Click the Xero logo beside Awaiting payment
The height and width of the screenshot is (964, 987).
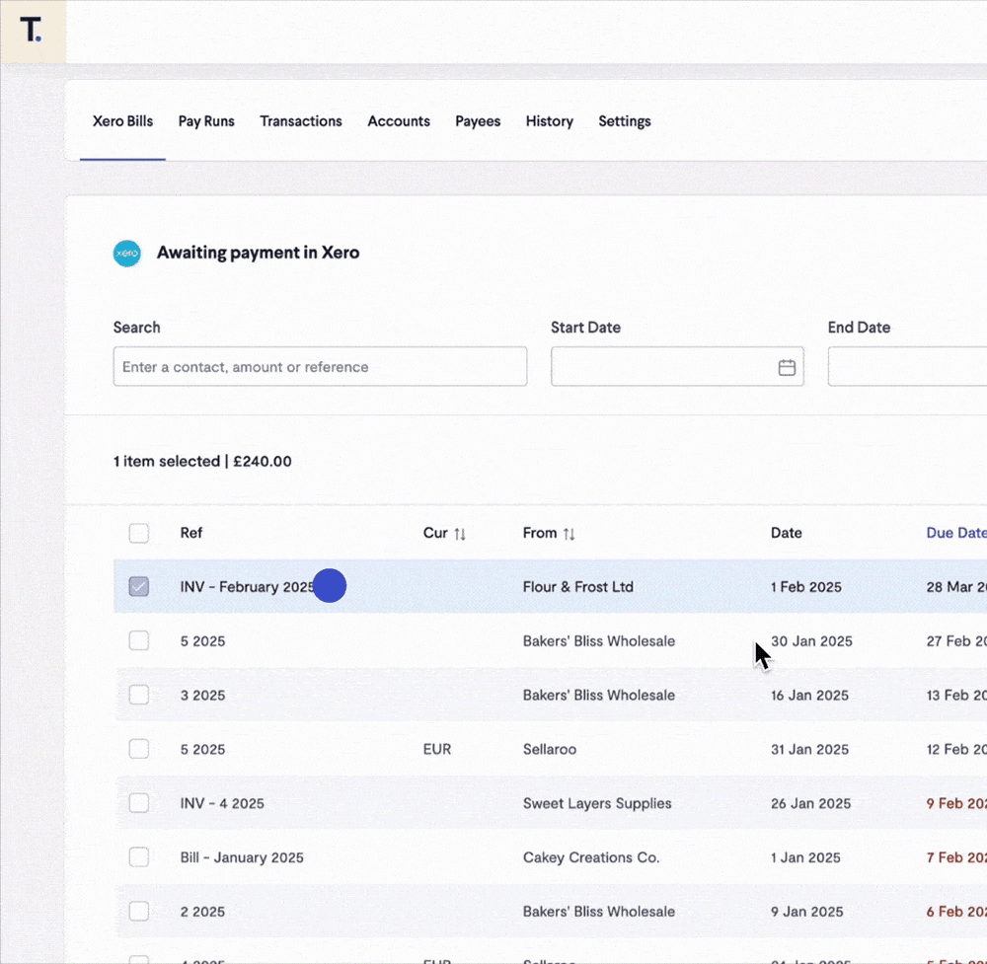[127, 253]
